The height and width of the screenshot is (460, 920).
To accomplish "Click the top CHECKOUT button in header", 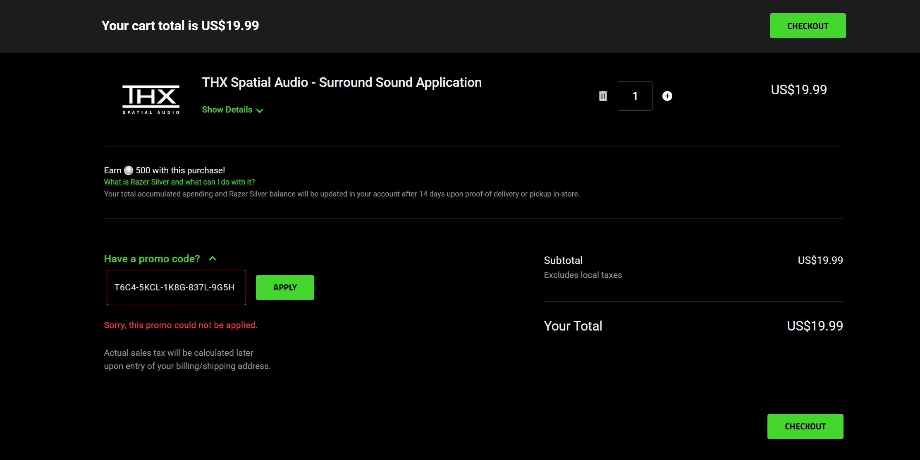I will click(807, 26).
